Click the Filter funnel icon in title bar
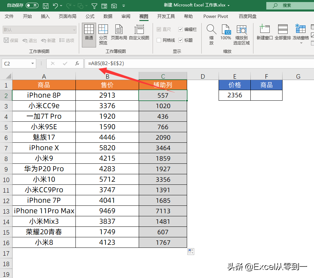The image size is (314, 278). pos(94,6)
